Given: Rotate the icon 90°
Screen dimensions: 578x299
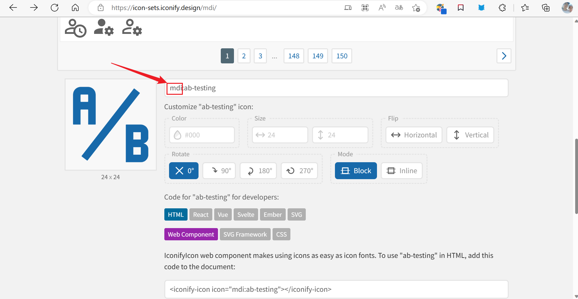Looking at the screenshot, I should pyautogui.click(x=219, y=171).
